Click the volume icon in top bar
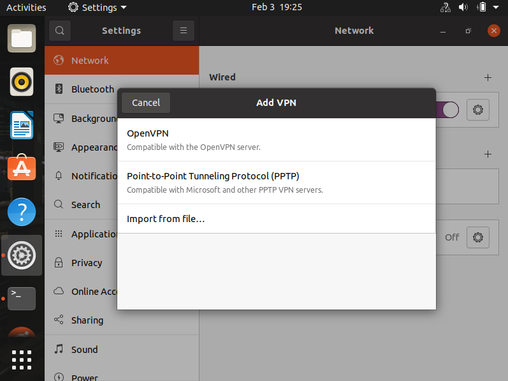The height and width of the screenshot is (381, 508). 463,7
